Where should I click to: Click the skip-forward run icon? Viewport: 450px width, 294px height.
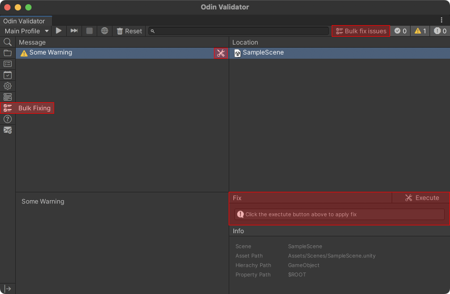[x=74, y=31]
